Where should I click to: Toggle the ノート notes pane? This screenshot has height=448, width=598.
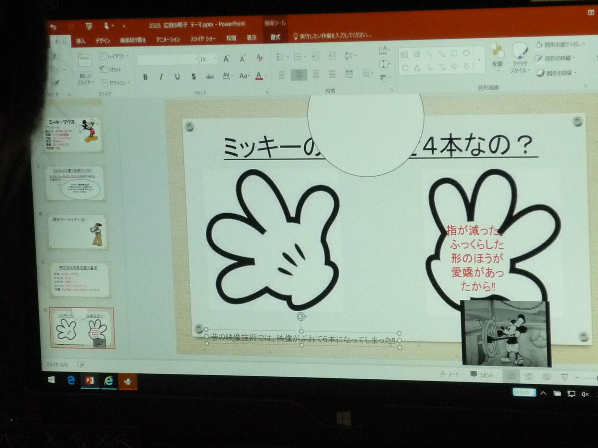click(450, 374)
